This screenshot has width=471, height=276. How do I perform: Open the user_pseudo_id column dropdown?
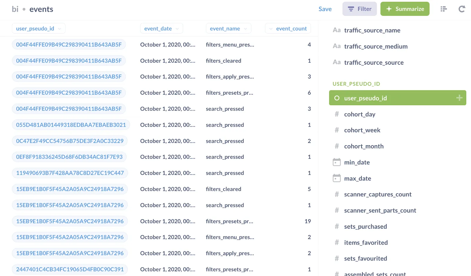(x=60, y=28)
